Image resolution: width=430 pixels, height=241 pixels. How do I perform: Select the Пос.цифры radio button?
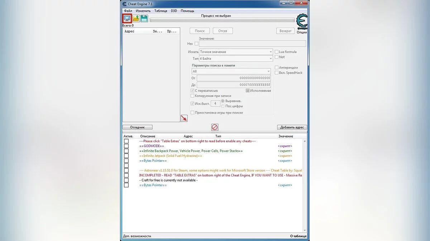[223, 106]
